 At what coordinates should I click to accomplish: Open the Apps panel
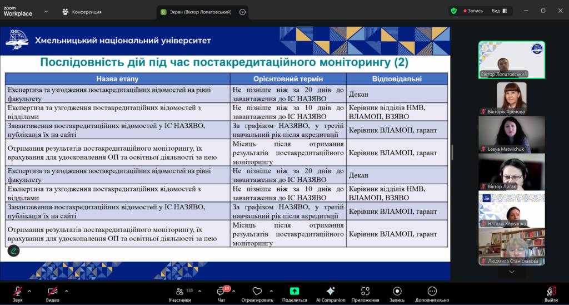pos(365,291)
